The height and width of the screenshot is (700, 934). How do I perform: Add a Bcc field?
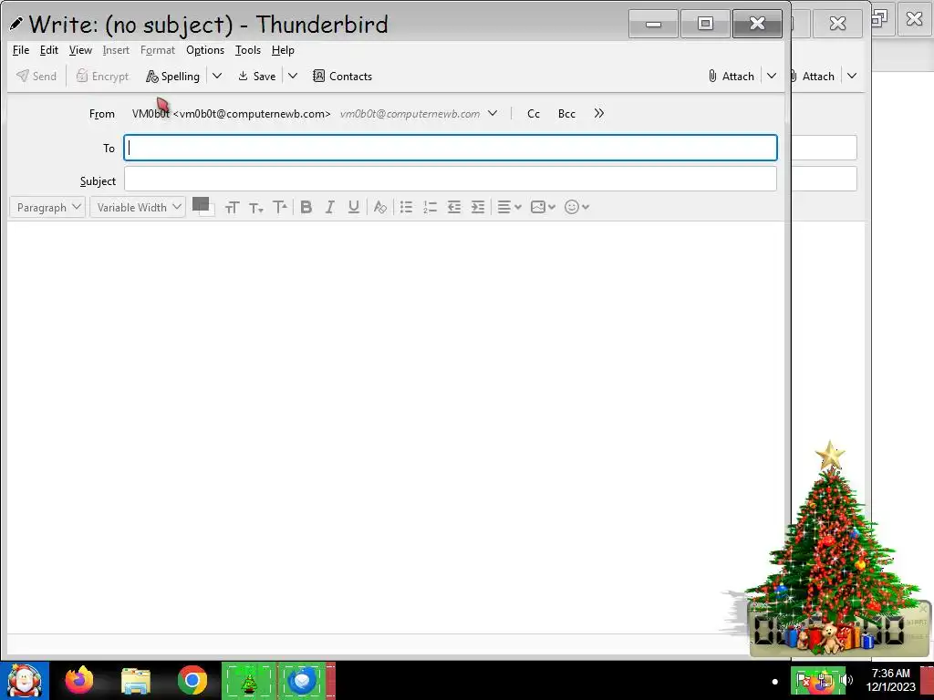[x=566, y=114]
